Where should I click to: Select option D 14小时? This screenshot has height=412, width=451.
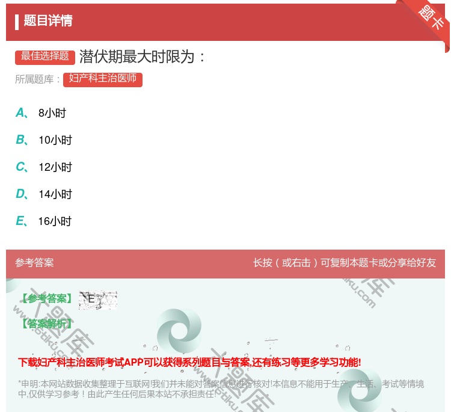pos(44,194)
